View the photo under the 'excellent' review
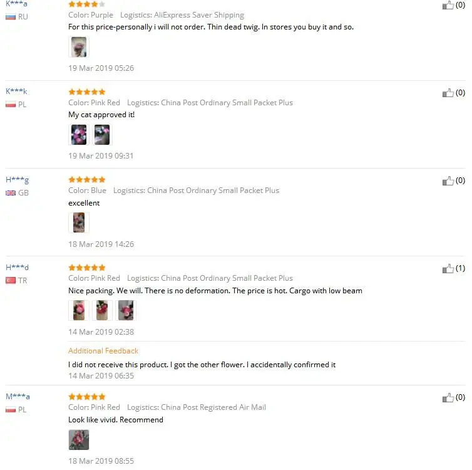Viewport: 472px width, 470px height. point(79,222)
